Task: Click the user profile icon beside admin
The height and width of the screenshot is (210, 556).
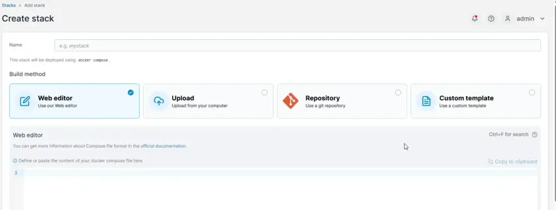Action: click(508, 19)
